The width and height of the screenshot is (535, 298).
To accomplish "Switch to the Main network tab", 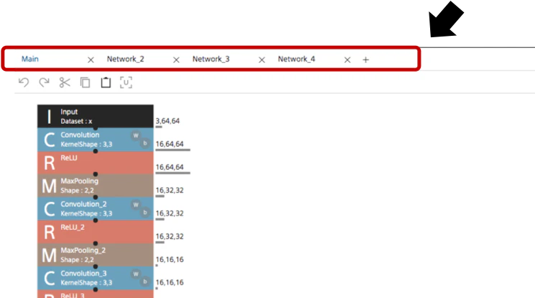I will tap(30, 59).
